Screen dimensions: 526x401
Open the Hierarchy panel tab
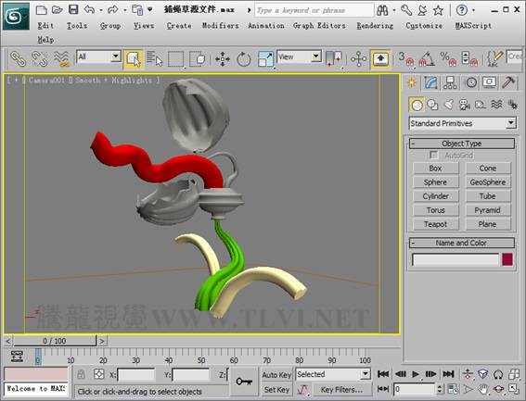[x=450, y=82]
